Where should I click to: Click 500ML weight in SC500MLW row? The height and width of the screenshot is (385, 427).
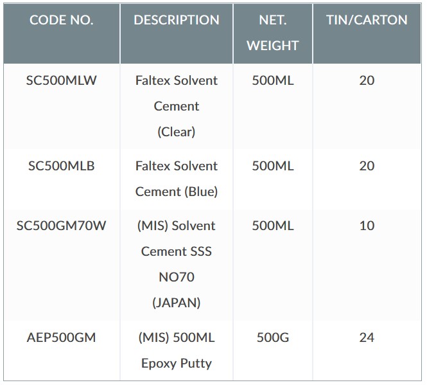tap(273, 80)
